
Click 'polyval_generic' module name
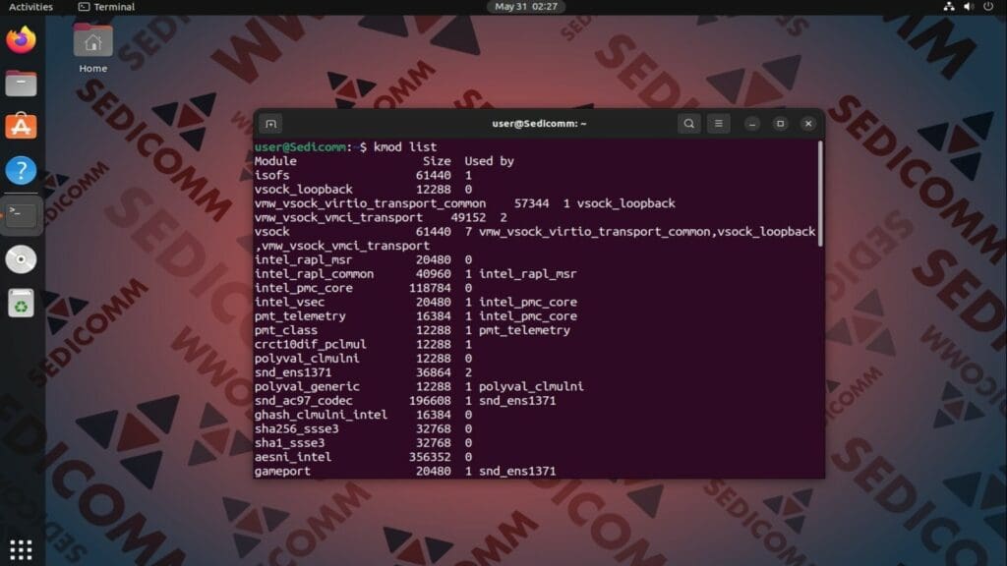pos(307,387)
